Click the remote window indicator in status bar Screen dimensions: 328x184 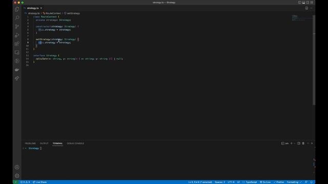pyautogui.click(x=15, y=182)
